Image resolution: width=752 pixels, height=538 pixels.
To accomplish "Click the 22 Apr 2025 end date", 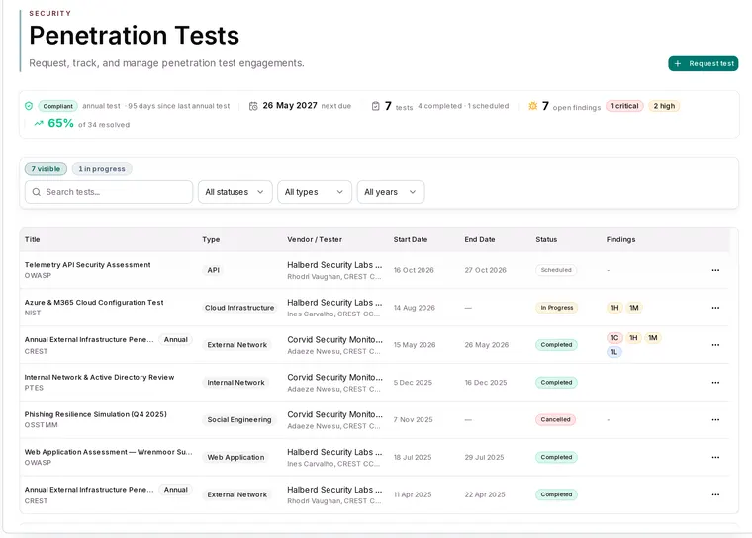I will 485,494.
